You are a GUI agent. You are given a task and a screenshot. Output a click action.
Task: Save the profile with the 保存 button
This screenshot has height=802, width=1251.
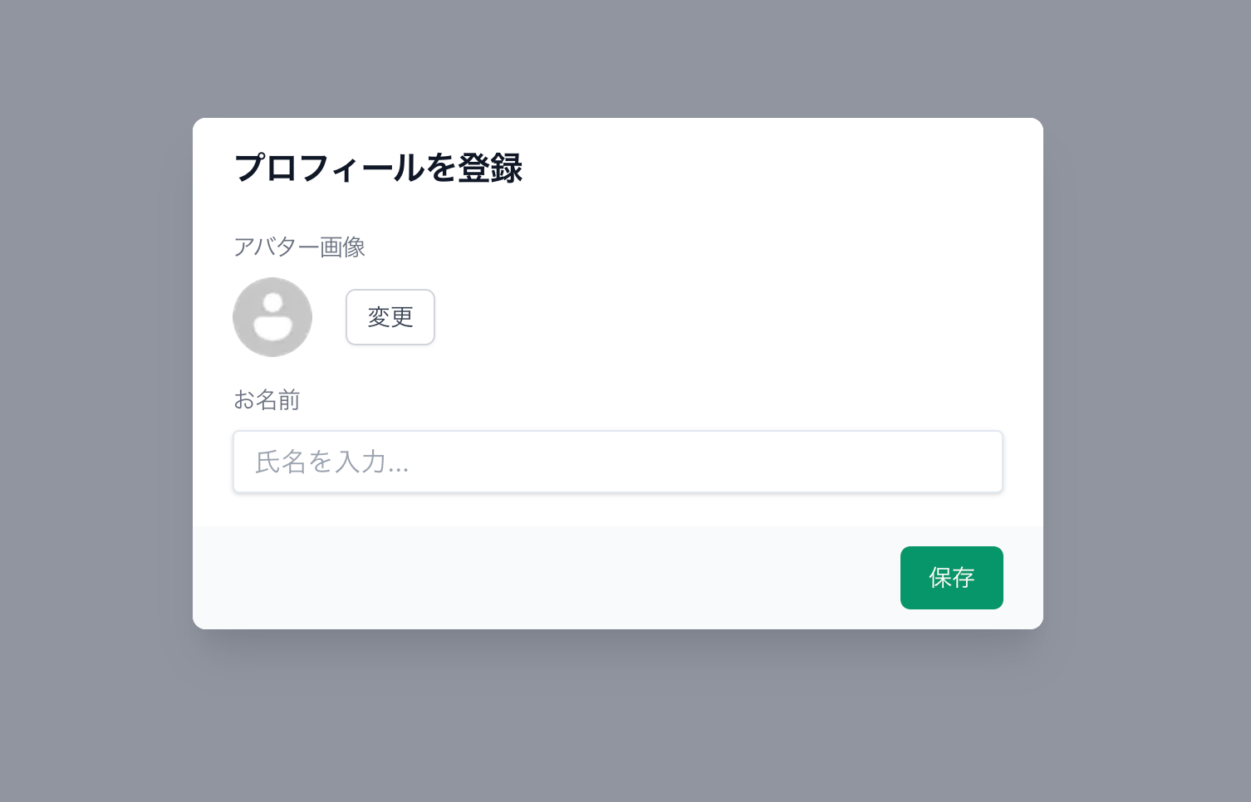point(952,578)
